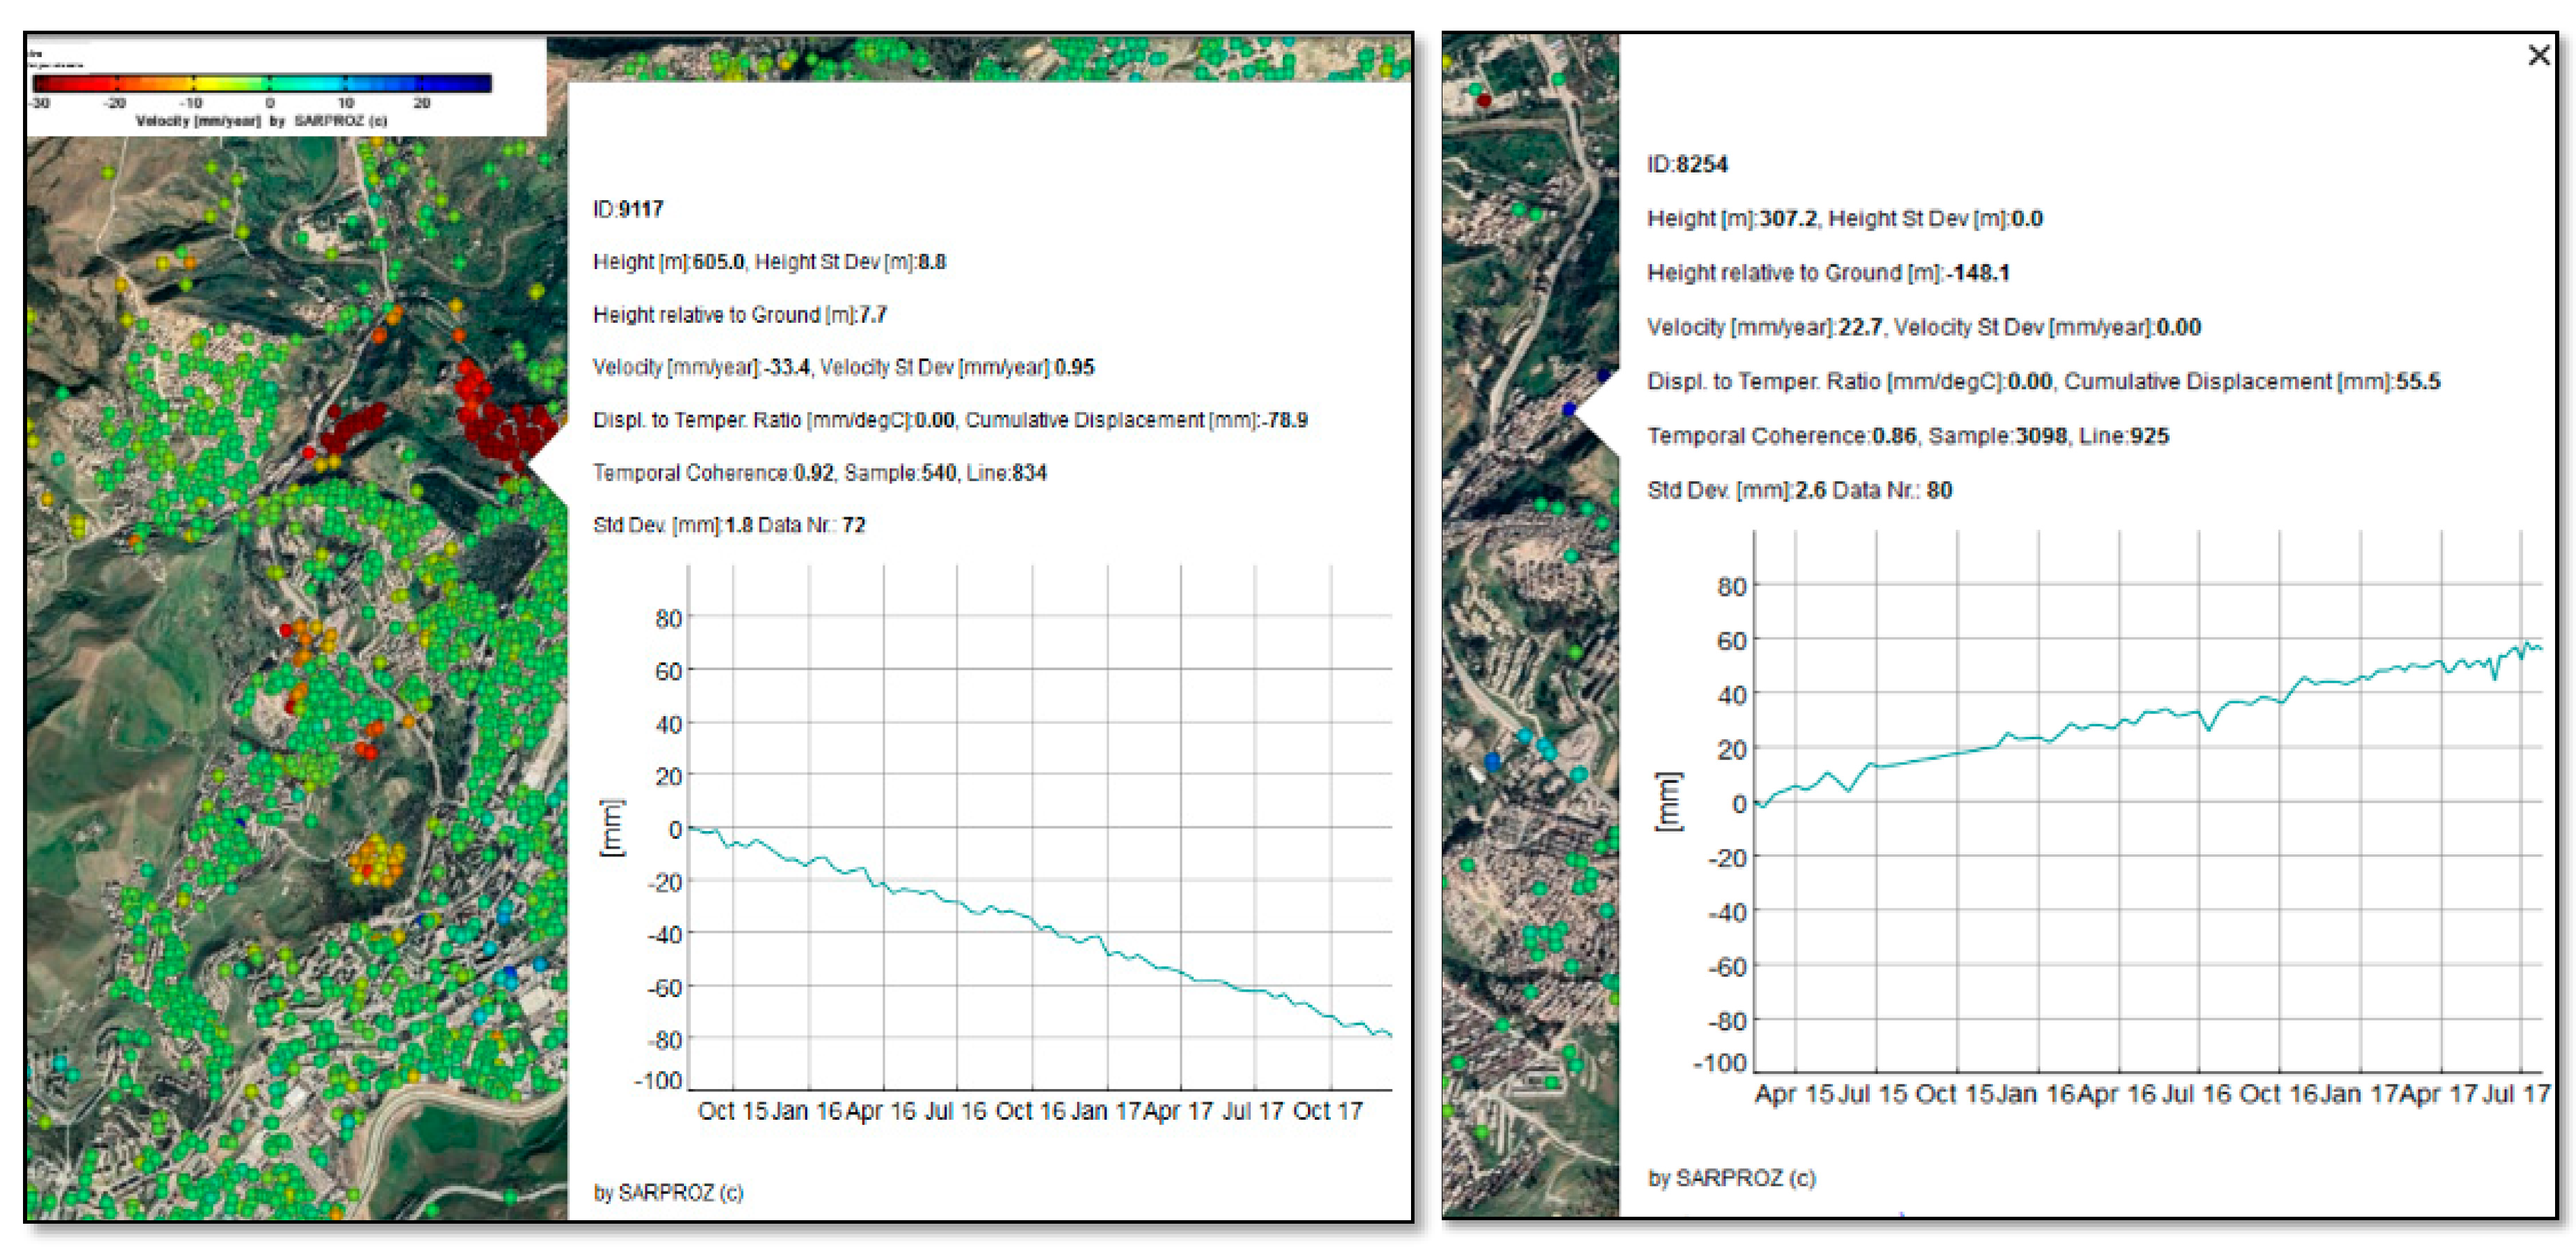Click the yellow-orange point cluster on left map
The width and height of the screenshot is (2576, 1253).
click(x=376, y=861)
